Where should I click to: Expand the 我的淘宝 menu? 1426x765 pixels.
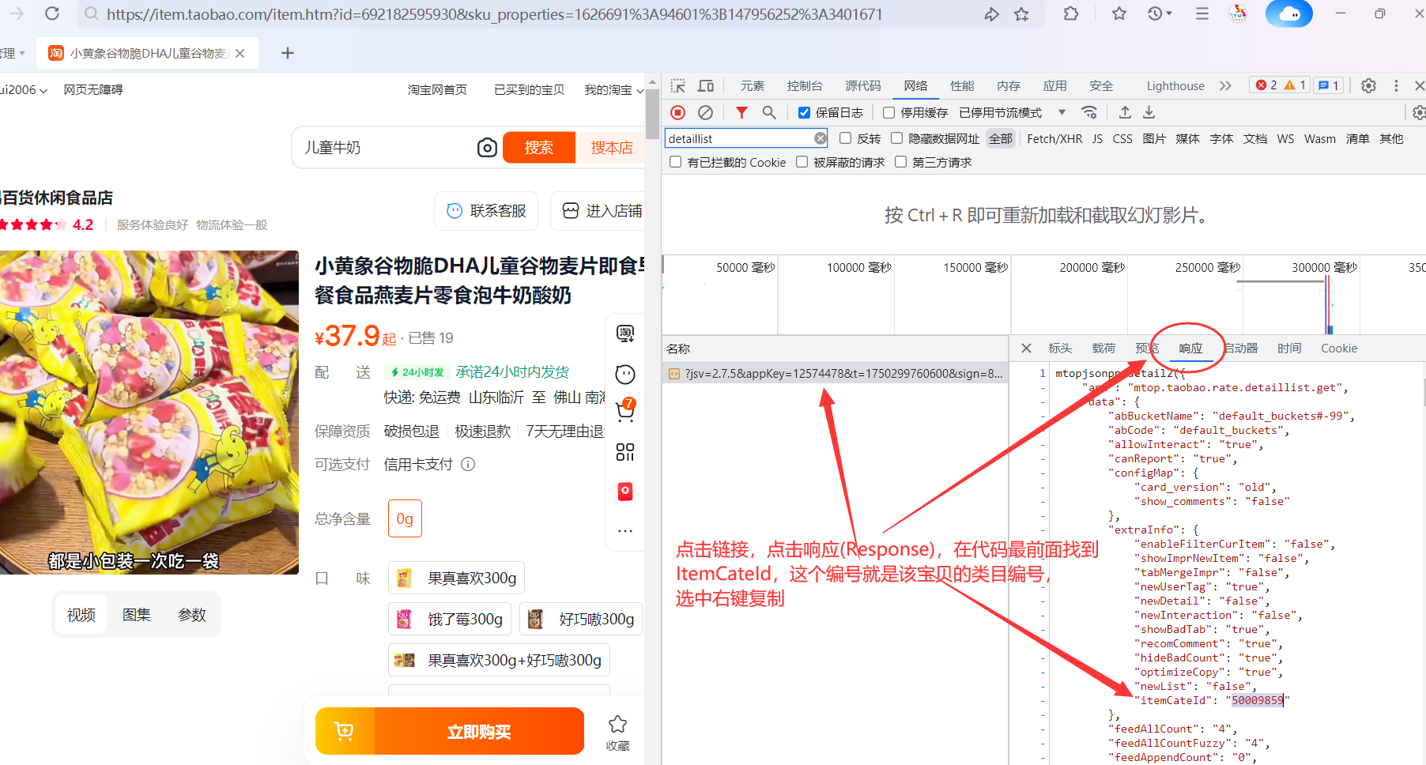click(x=613, y=90)
